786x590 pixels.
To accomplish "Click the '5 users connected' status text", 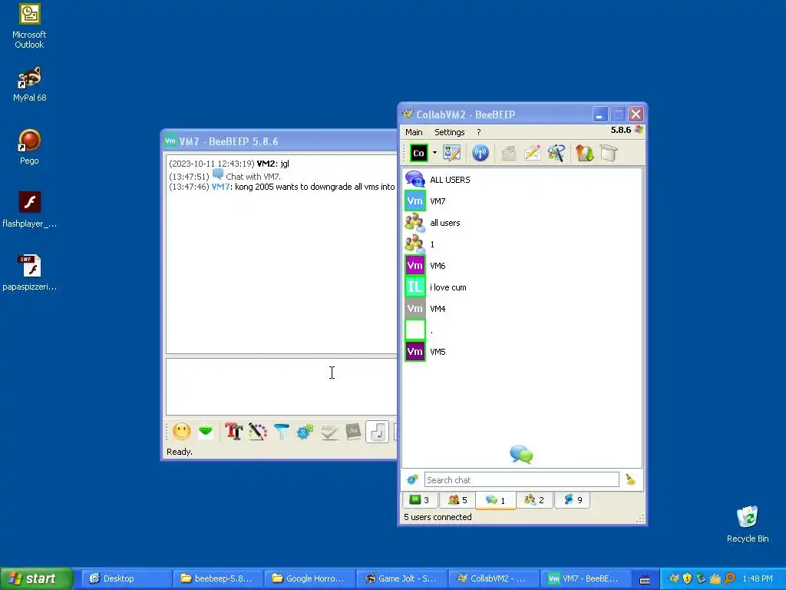I will click(x=438, y=517).
